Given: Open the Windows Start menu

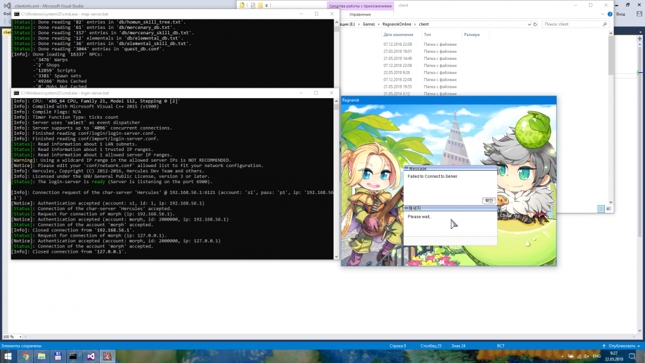Looking at the screenshot, I should [7, 357].
